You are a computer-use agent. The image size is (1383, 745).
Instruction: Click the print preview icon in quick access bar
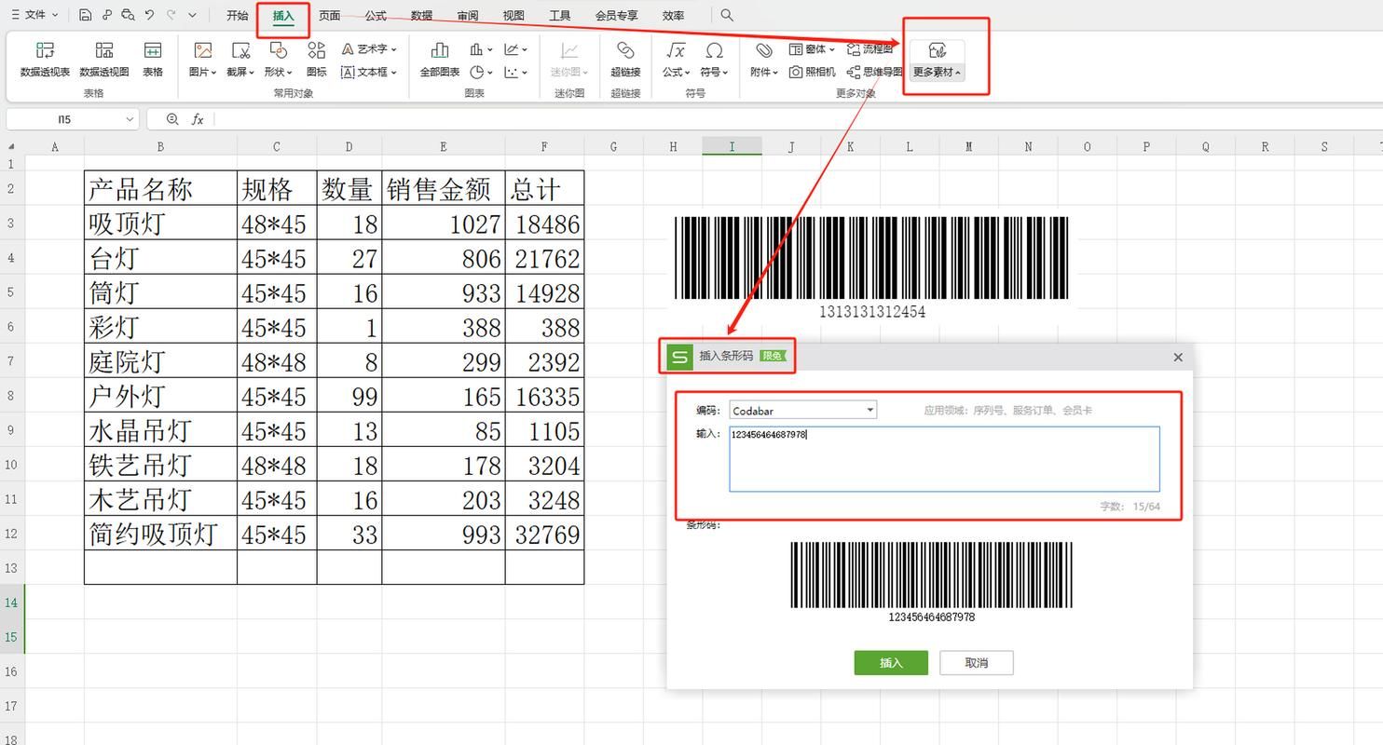[x=127, y=15]
